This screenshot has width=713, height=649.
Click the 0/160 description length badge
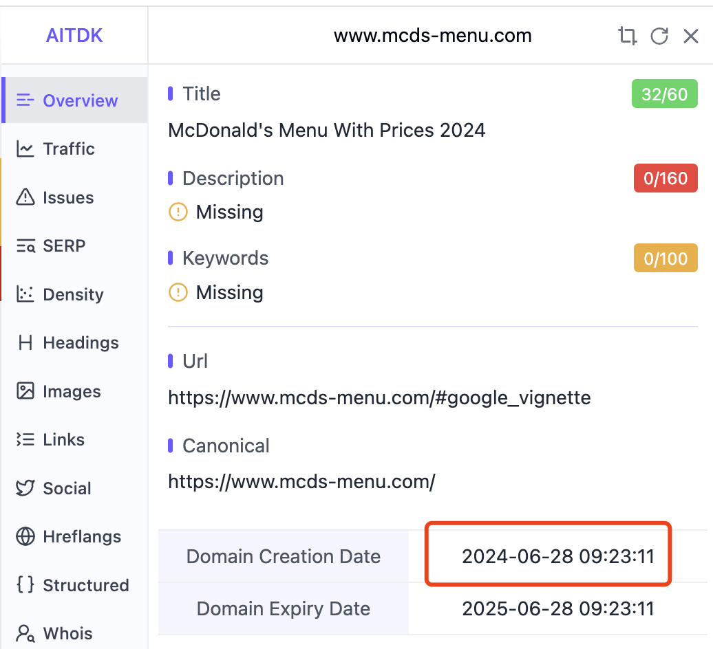(x=666, y=178)
